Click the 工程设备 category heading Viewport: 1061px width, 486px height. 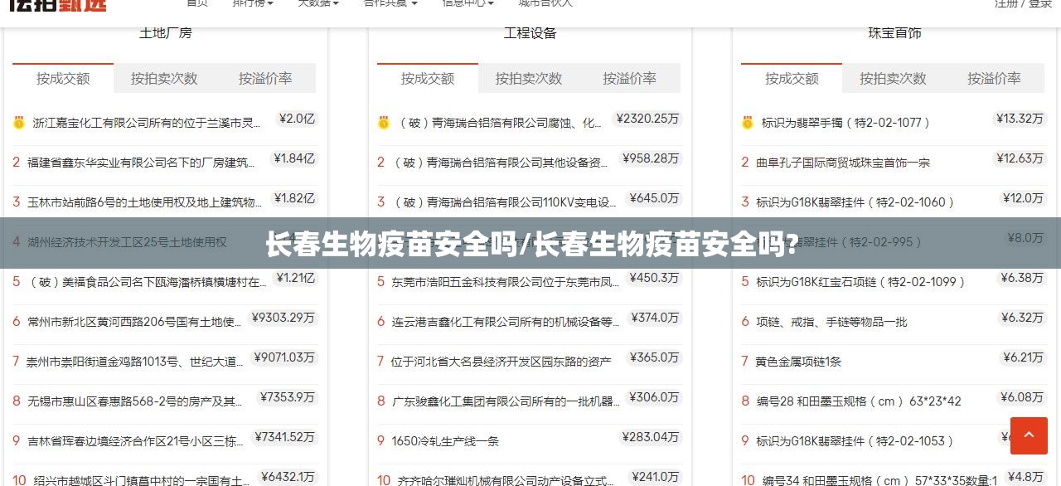(530, 33)
